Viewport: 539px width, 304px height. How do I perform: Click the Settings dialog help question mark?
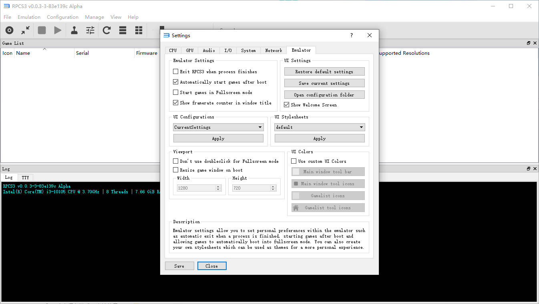(352, 35)
